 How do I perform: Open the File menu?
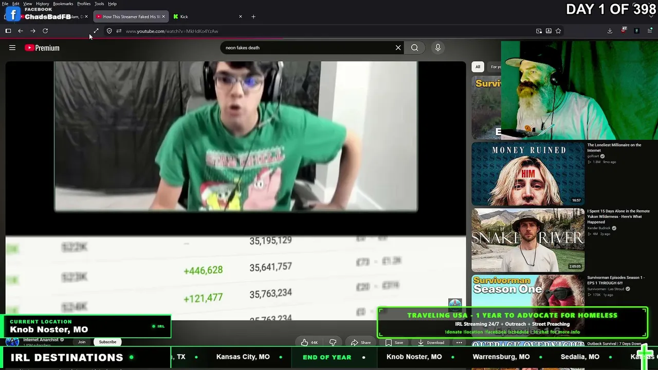tap(5, 4)
